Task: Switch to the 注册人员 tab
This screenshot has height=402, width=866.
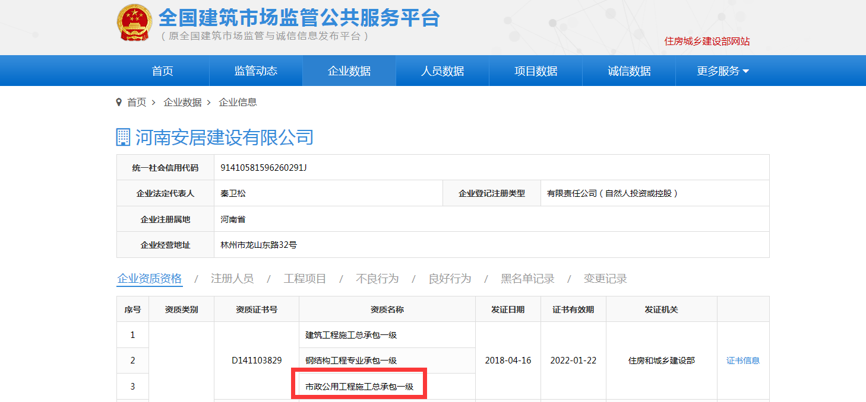Action: [x=232, y=279]
